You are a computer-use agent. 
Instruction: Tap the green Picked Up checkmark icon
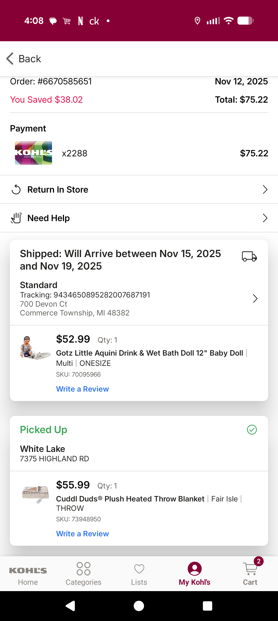pyautogui.click(x=252, y=430)
